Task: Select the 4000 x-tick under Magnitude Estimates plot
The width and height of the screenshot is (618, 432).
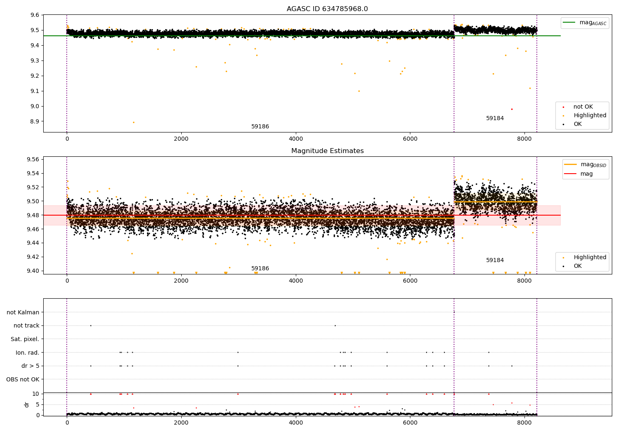Action: [x=296, y=281]
